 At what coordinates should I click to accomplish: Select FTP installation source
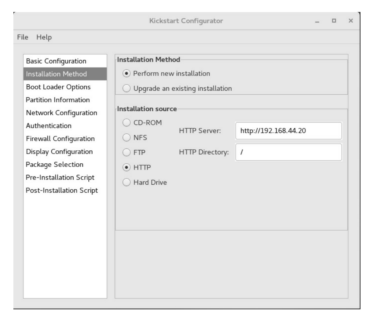[126, 152]
